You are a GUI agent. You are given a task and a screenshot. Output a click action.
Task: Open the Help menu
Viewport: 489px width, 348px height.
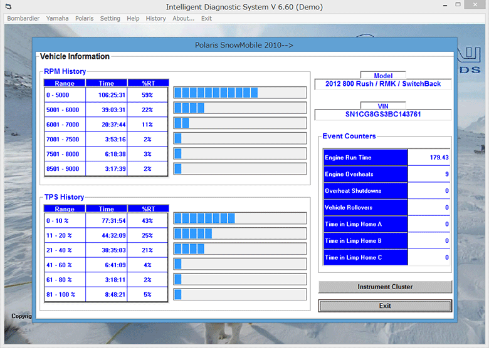pos(133,18)
